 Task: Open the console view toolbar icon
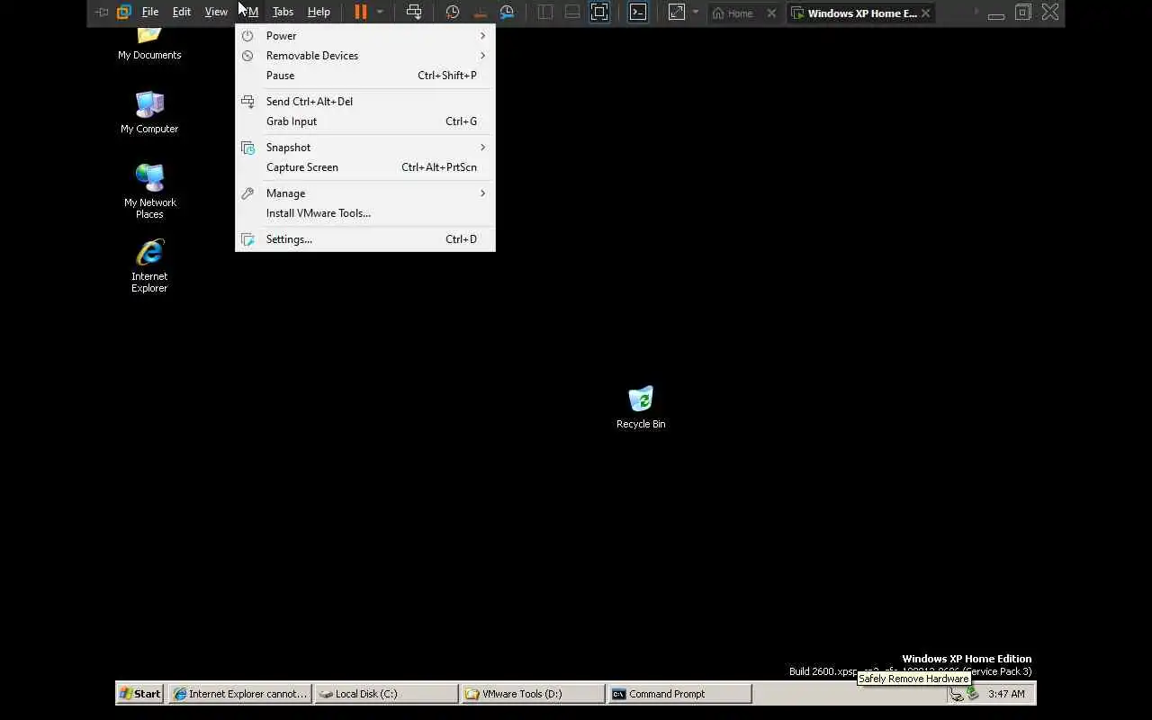pos(638,12)
